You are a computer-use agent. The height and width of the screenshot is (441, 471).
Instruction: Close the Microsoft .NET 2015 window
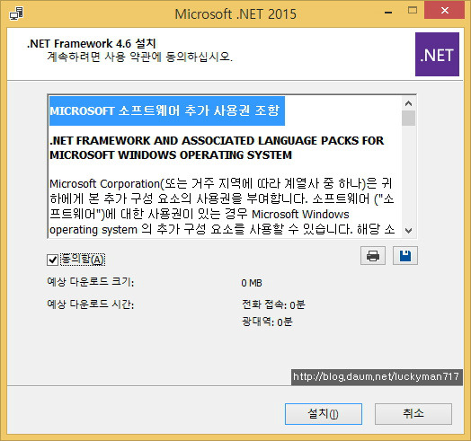[444, 11]
